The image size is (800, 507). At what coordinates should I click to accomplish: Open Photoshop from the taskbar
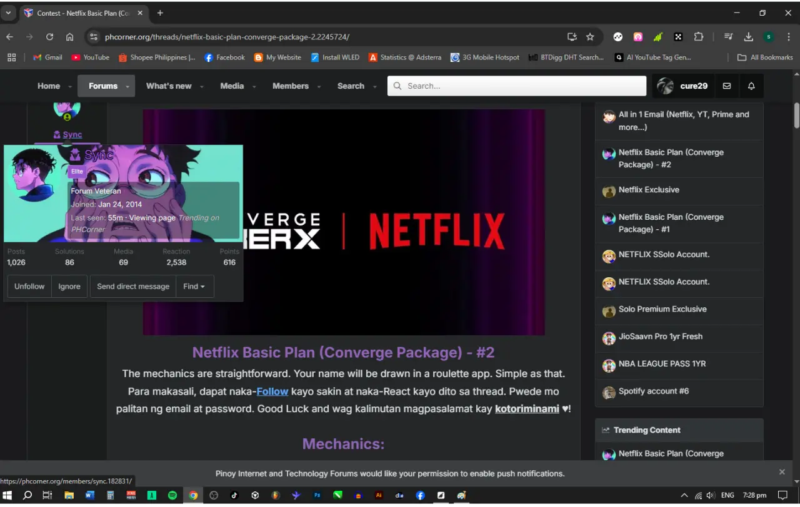coord(317,495)
